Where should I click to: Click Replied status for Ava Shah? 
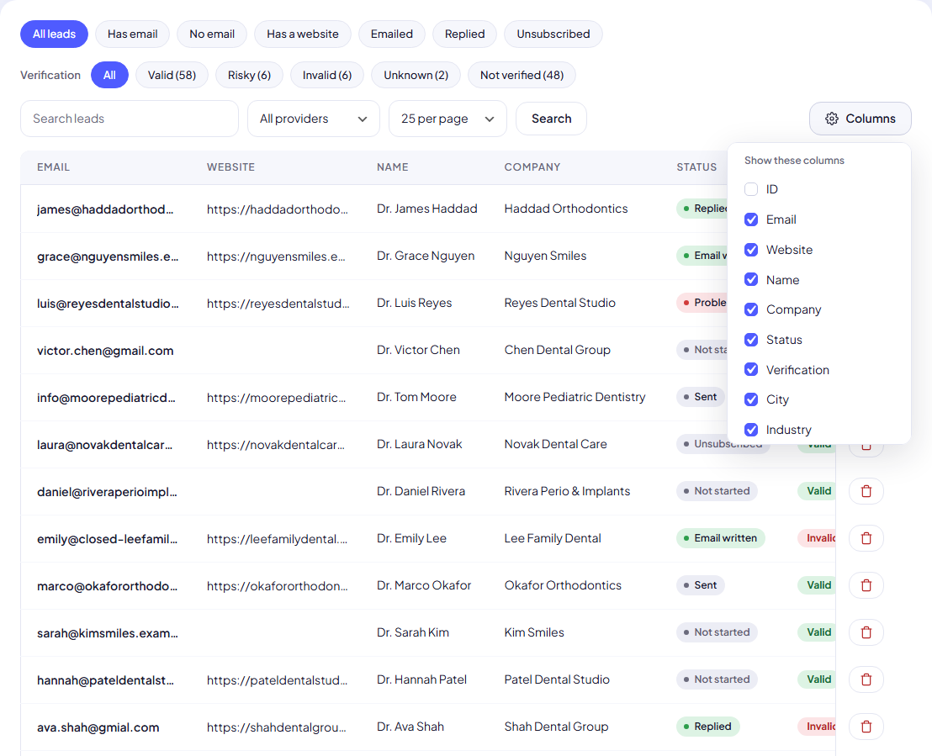click(708, 727)
